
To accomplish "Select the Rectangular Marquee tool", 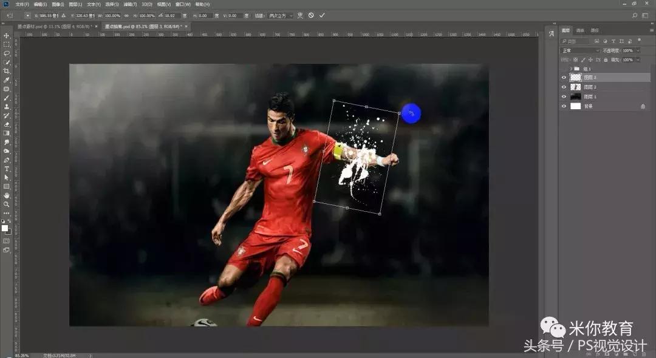I will click(6, 44).
